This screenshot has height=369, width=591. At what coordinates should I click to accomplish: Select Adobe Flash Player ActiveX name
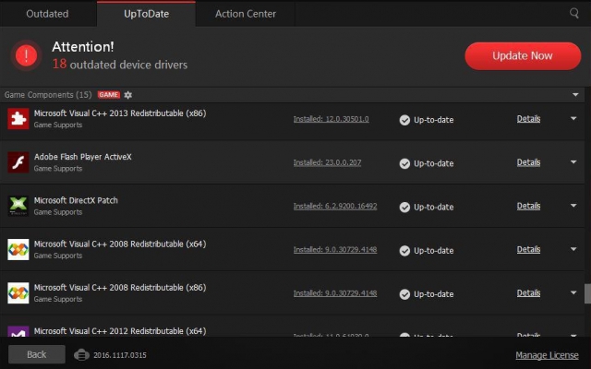coord(82,157)
